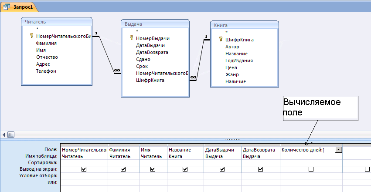
Task: Click sort cell under Фамилия column
Action: (124, 163)
